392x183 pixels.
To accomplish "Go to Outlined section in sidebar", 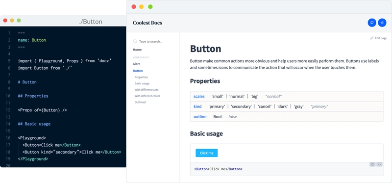I will [140, 102].
